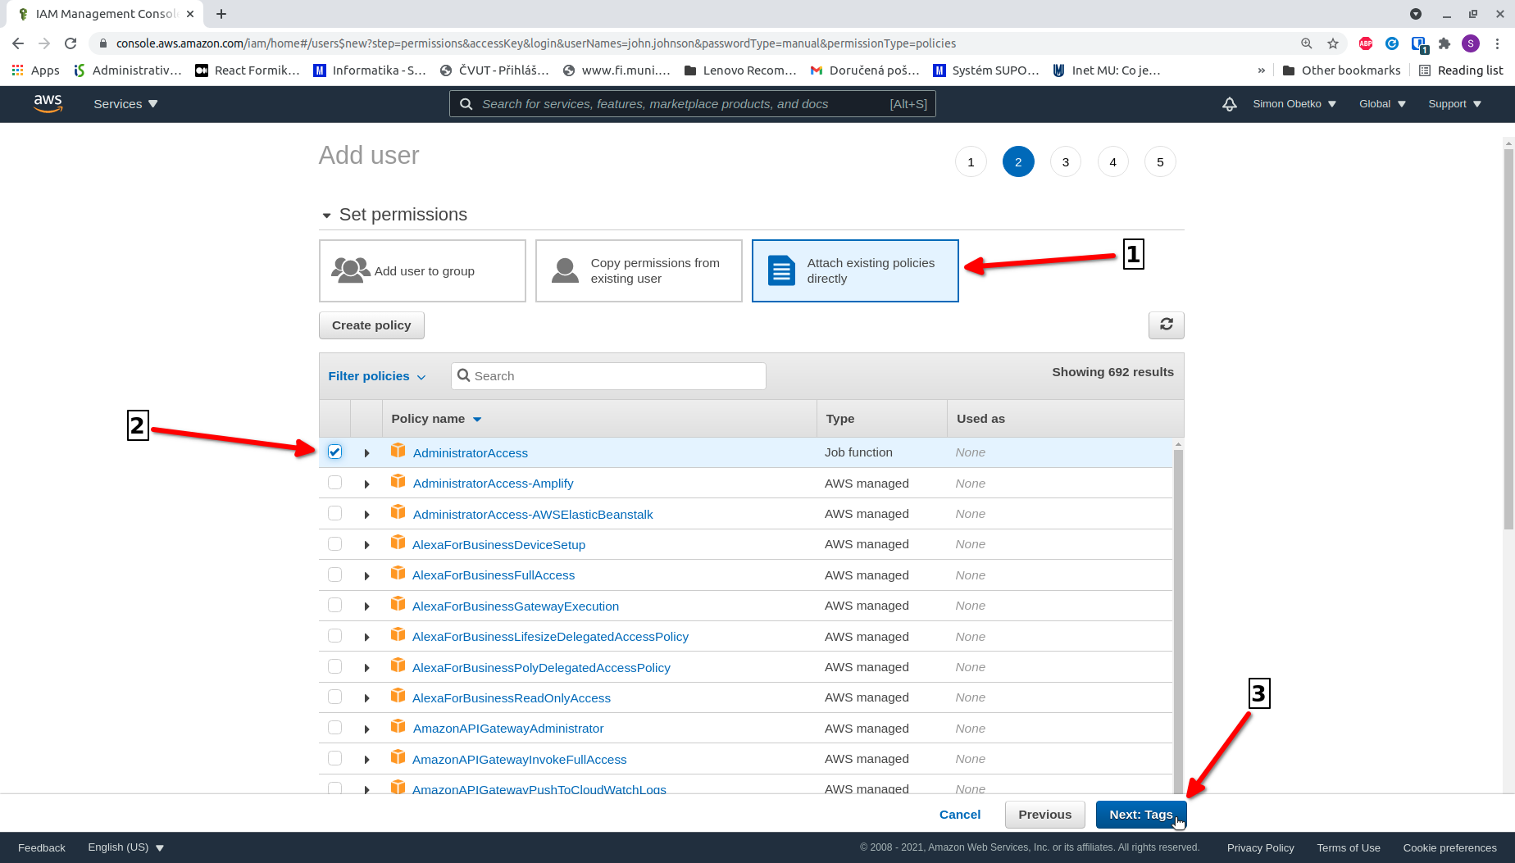
Task: Tick the AlexaForBusinessLifesizeDelegatedAccessPolicy checkbox
Action: (334, 636)
